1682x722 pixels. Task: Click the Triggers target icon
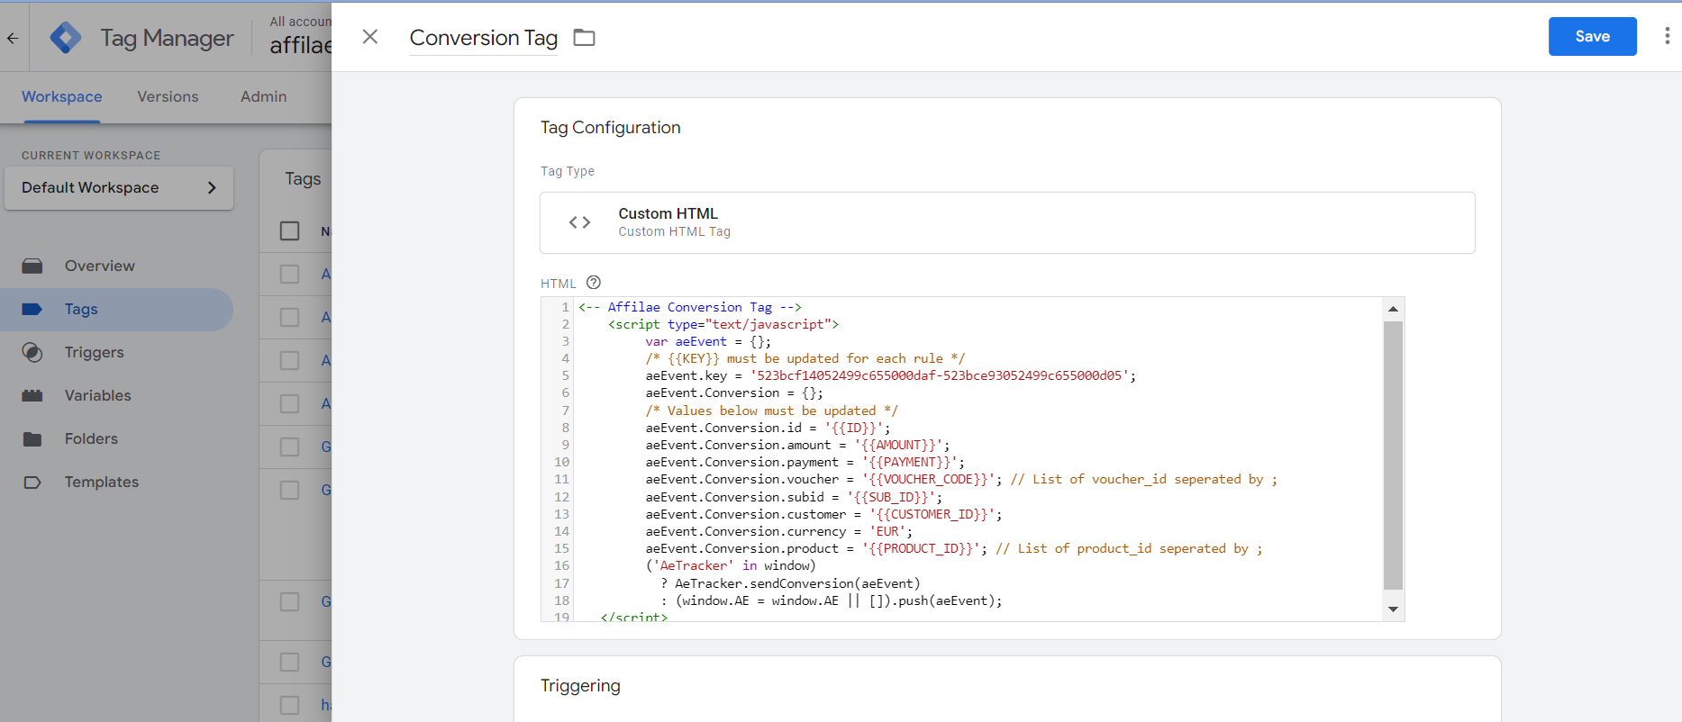point(32,352)
